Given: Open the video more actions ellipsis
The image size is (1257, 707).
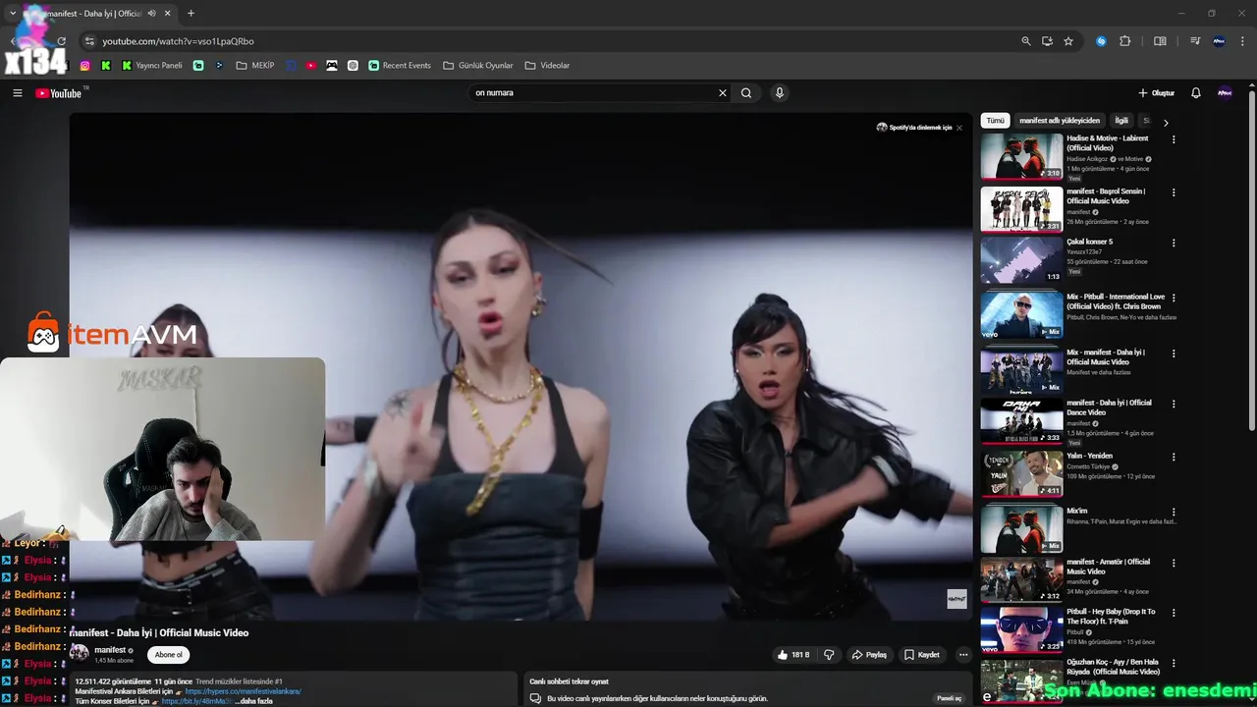Looking at the screenshot, I should [x=963, y=655].
